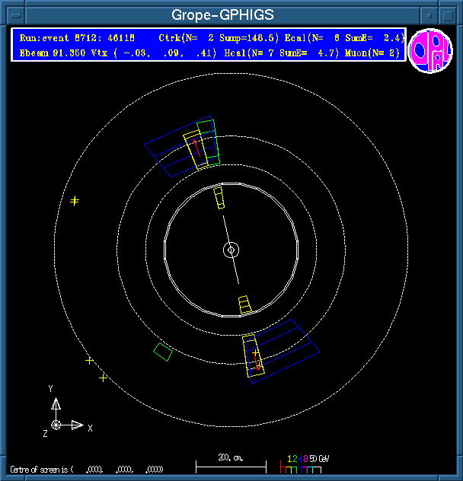463x481 pixels.
Task: Select the yellow cross marker at upper left
Action: 75,200
